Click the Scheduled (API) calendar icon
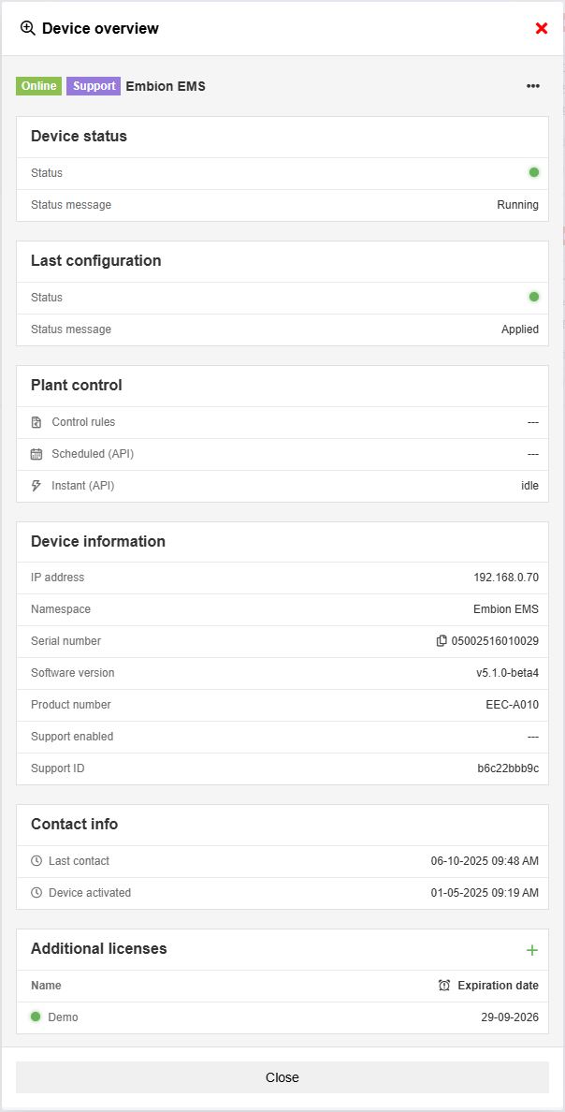This screenshot has height=1112, width=565. pos(36,454)
